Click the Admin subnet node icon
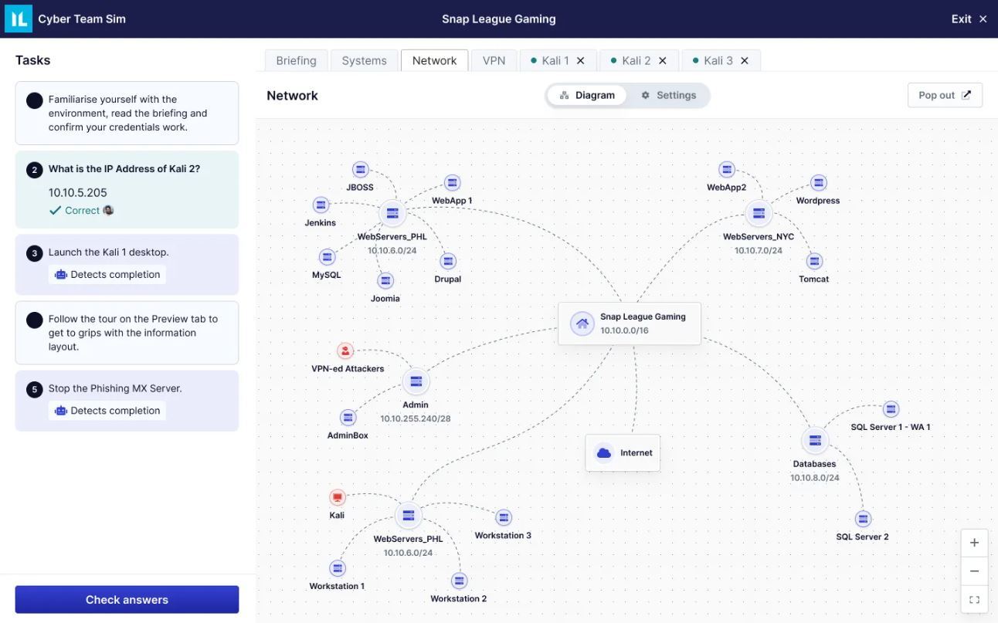This screenshot has height=623, width=998. [416, 381]
